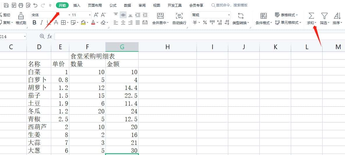Click the Merge and Center (合并居中) icon
345x155 pixels.
pos(160,16)
